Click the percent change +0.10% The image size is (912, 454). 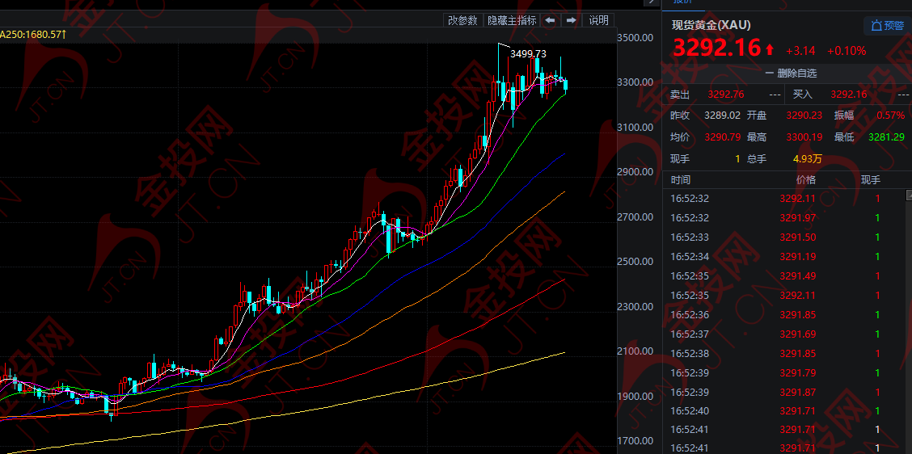pos(847,51)
